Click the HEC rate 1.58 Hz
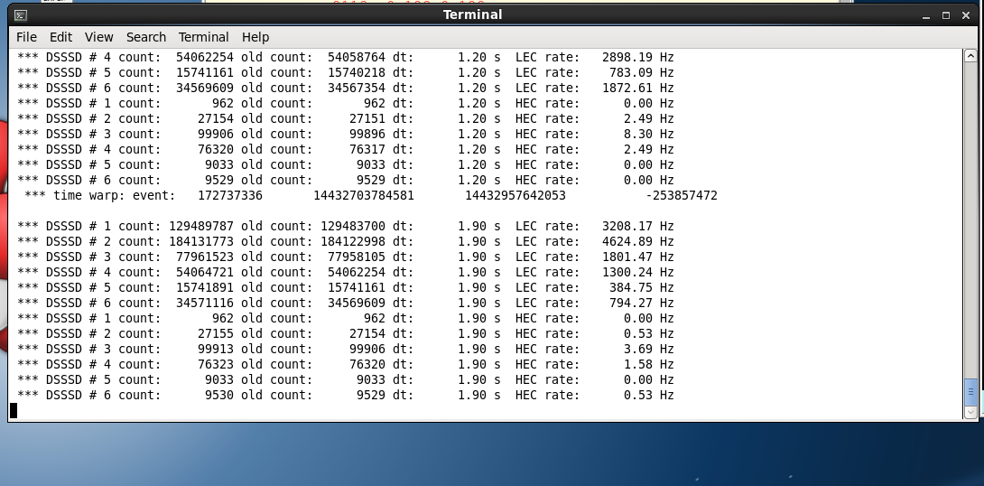The height and width of the screenshot is (486, 984). [649, 364]
